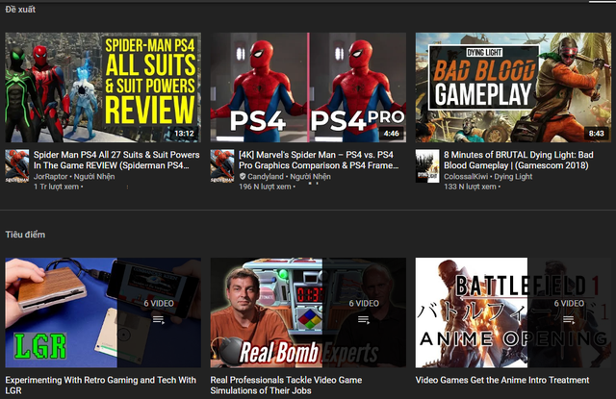
Task: Visit the ColossalKiwi channel link
Action: 466,177
